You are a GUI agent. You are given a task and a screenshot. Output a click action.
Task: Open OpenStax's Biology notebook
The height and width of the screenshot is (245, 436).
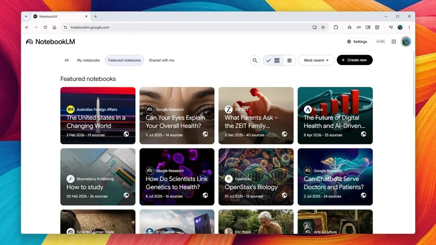[x=256, y=177]
